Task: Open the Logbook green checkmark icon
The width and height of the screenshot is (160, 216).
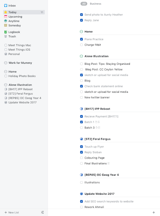Action: 6,32
